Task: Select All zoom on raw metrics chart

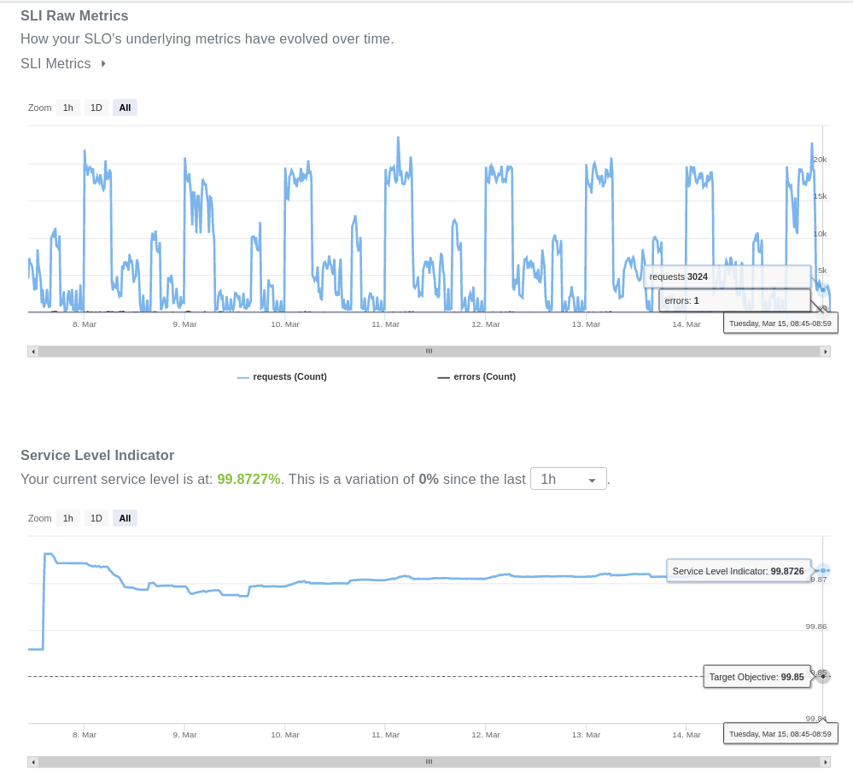Action: coord(125,108)
